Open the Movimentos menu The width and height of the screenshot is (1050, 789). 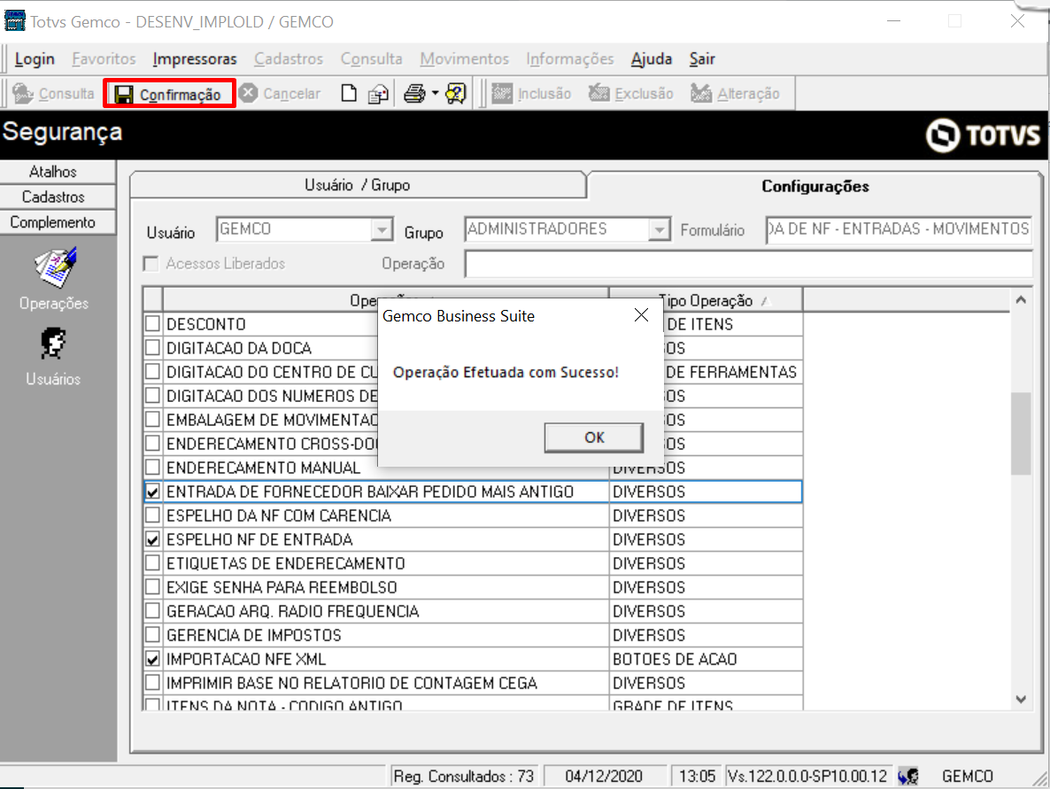(x=464, y=59)
